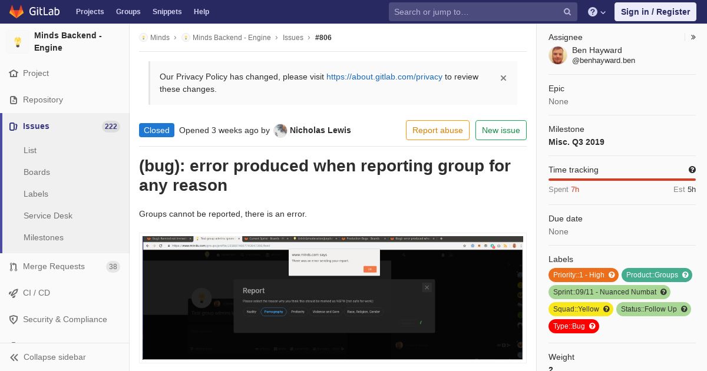Screen dimensions: 707x371
Task: Click the Issues breadcrumb link
Action: (x=293, y=38)
